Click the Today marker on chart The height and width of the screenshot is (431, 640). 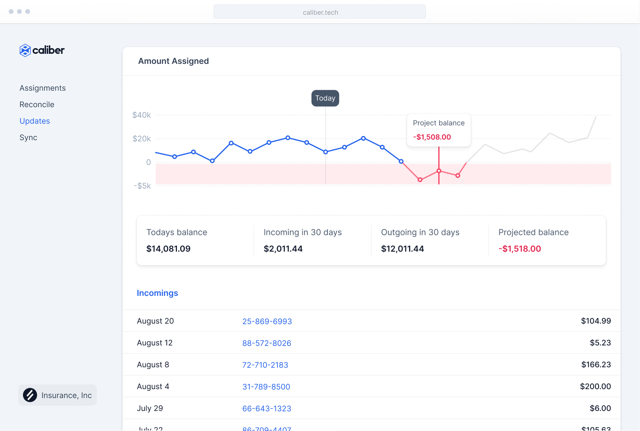pos(325,98)
